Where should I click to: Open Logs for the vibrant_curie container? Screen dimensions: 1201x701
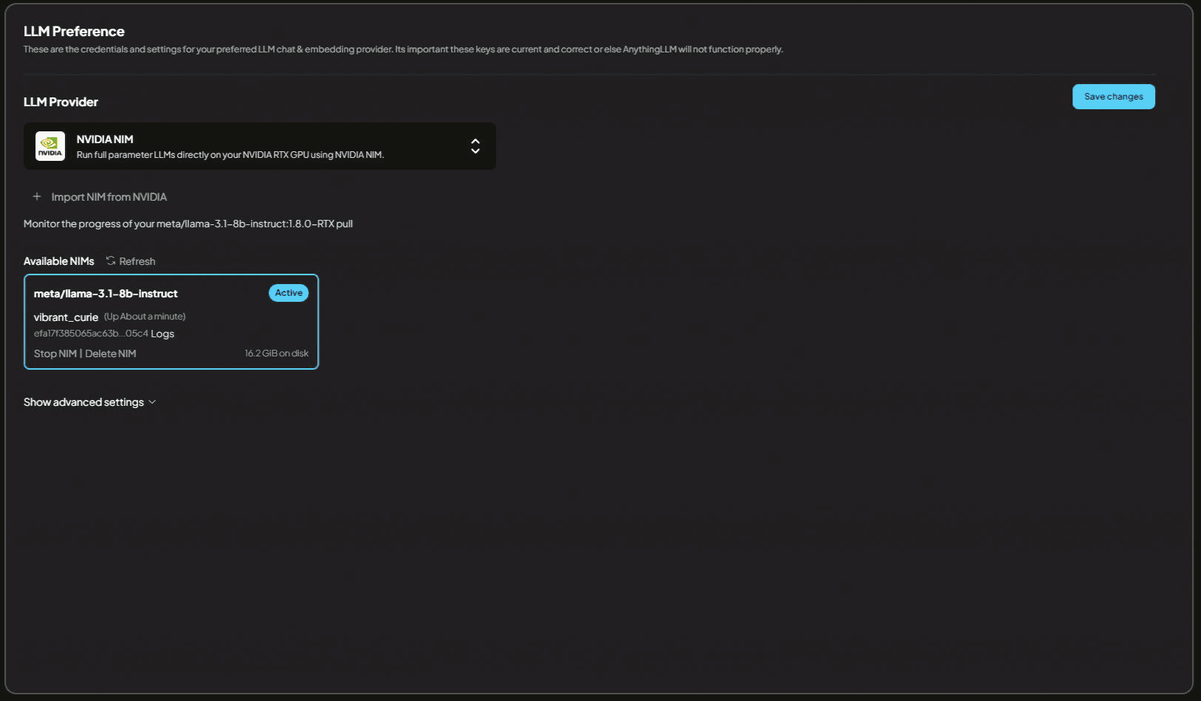(x=162, y=334)
